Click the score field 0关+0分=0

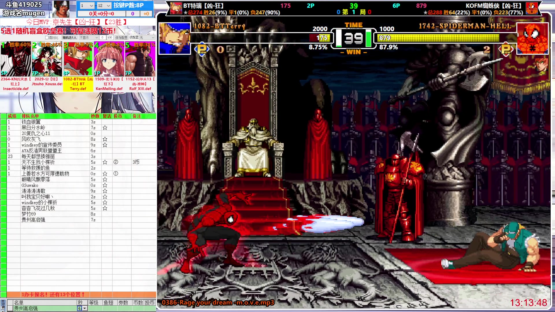101,14
